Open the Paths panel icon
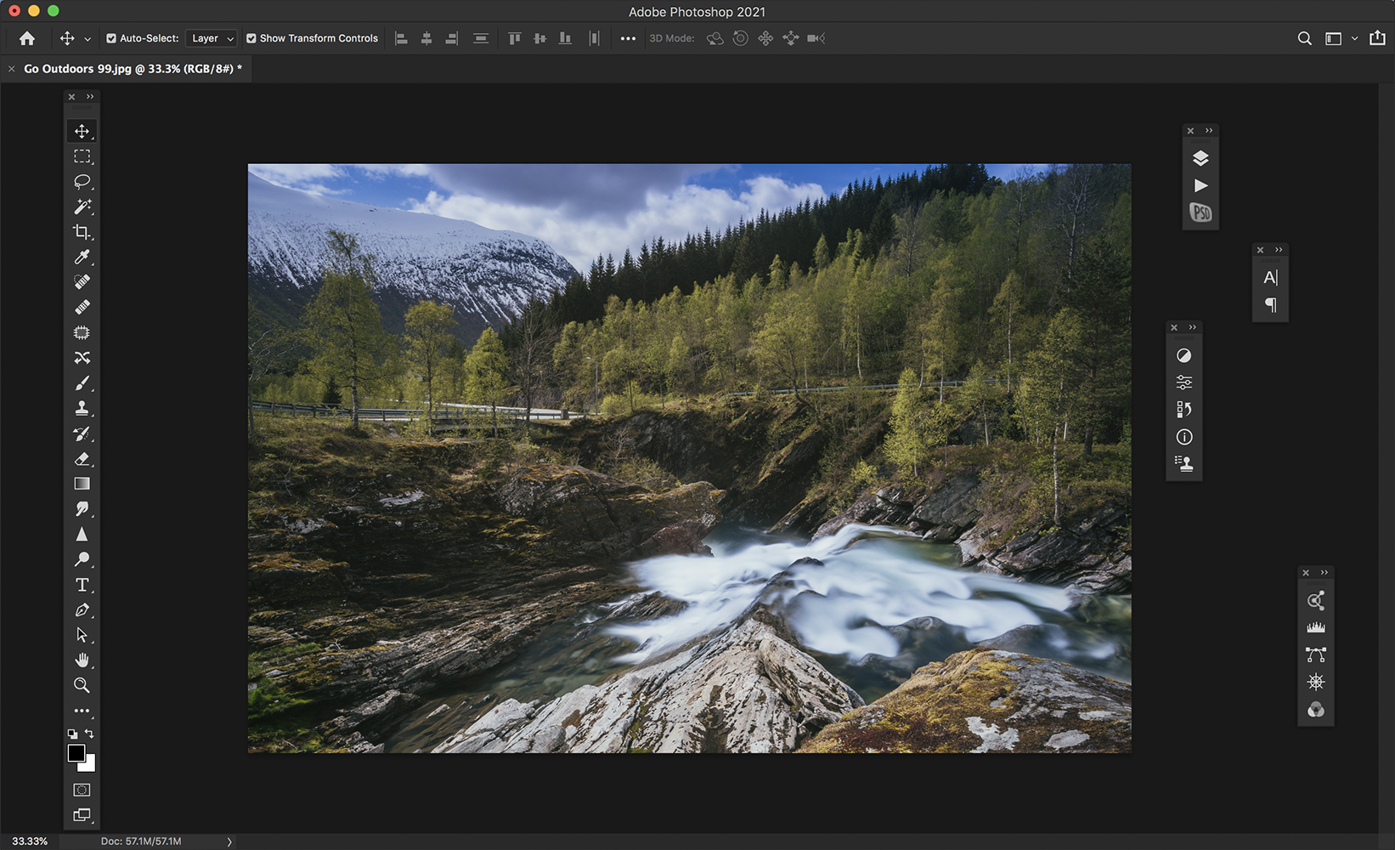The image size is (1395, 850). click(1316, 655)
